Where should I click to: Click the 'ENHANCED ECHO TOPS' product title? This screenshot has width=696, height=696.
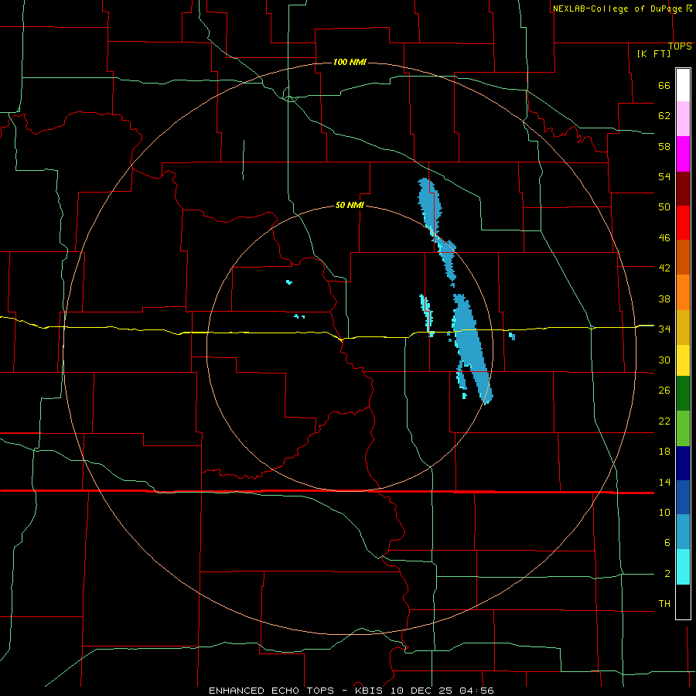click(x=271, y=691)
